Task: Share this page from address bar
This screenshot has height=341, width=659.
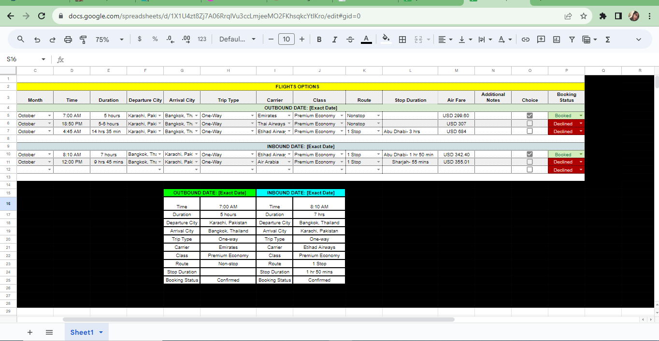Action: [x=568, y=16]
